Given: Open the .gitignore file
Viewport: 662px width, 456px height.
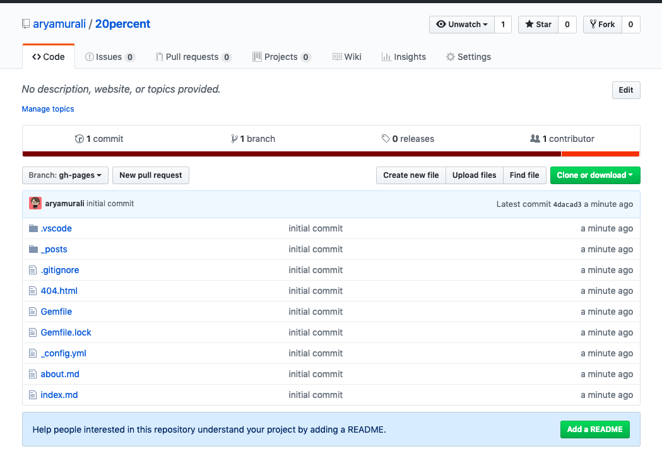Looking at the screenshot, I should coord(60,270).
